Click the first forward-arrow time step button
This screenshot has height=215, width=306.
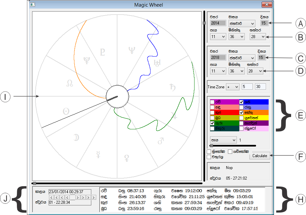coord(78,197)
